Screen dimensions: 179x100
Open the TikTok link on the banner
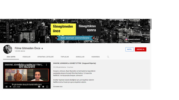tap(146, 39)
